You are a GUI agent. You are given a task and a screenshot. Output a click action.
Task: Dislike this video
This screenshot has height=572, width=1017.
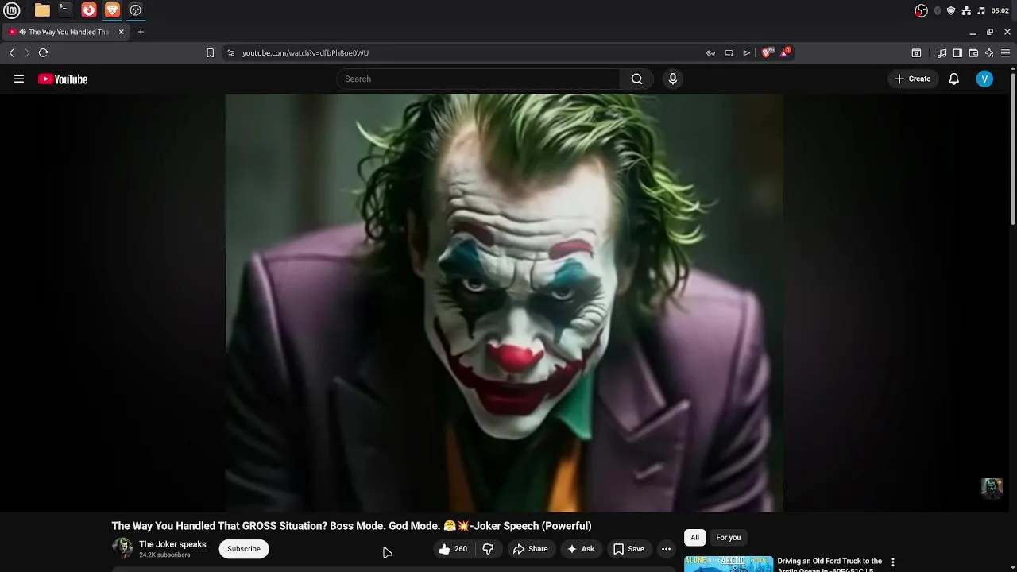(488, 549)
